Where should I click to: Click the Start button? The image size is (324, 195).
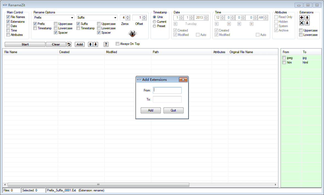pyautogui.click(x=25, y=44)
